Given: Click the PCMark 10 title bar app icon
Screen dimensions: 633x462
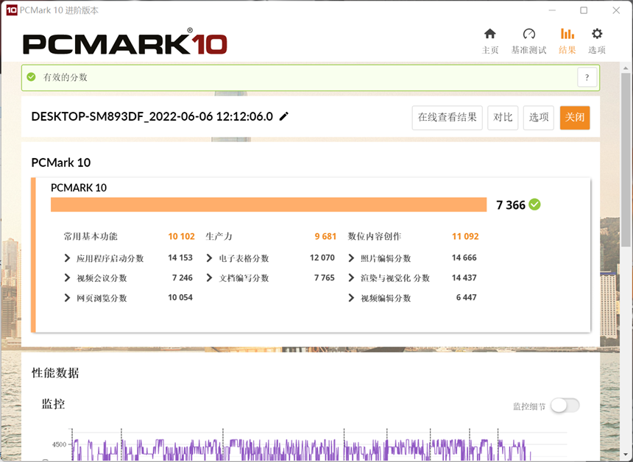Looking at the screenshot, I should coord(11,10).
